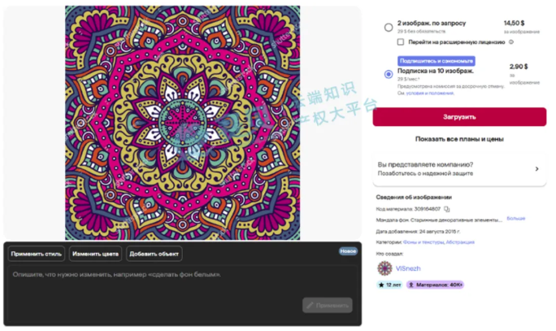Open the Фоны и текстуры category link
556x331 pixels.
[x=424, y=242]
